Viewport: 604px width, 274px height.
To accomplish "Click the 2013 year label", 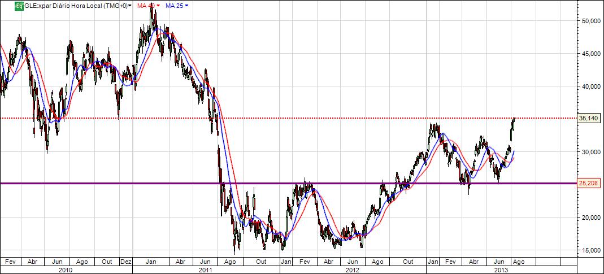I will 502,269.
